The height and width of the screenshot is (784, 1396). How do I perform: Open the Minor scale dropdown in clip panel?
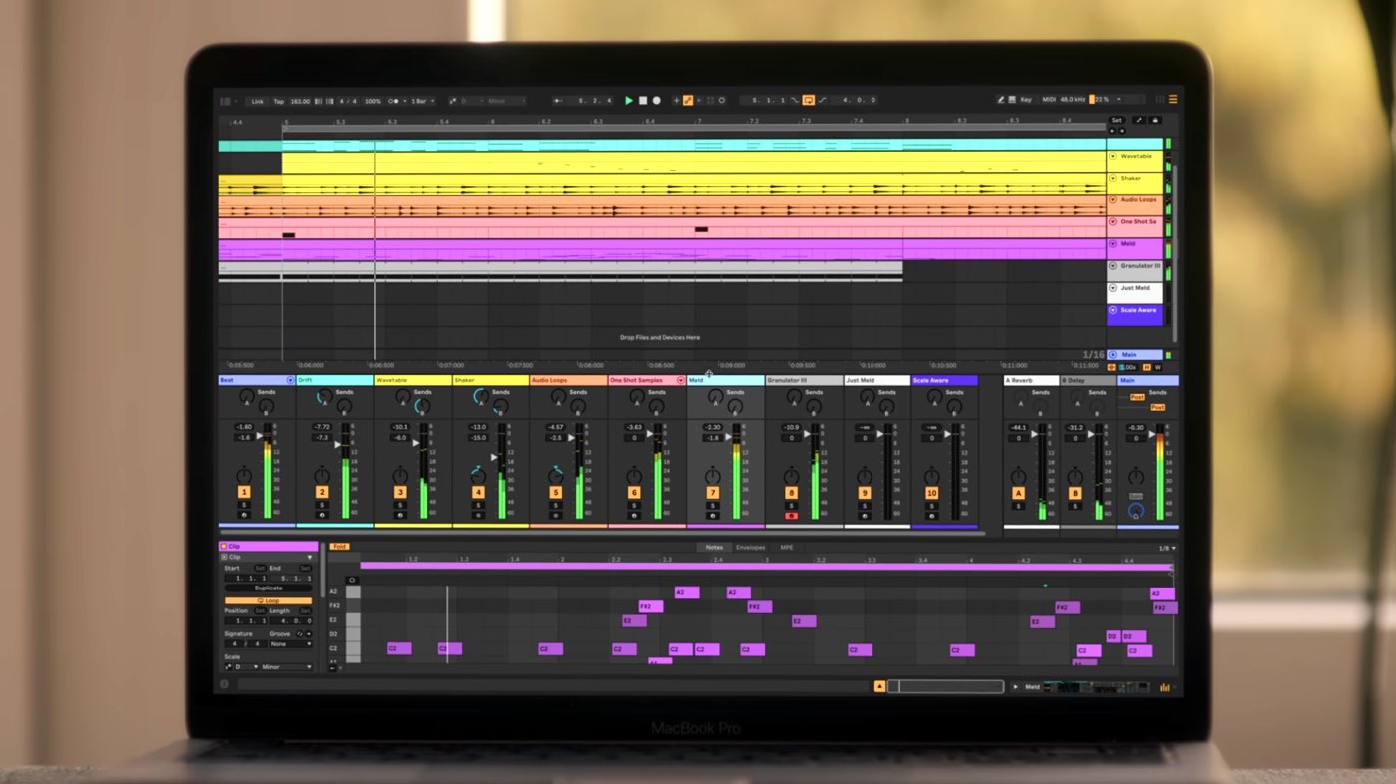tap(286, 667)
